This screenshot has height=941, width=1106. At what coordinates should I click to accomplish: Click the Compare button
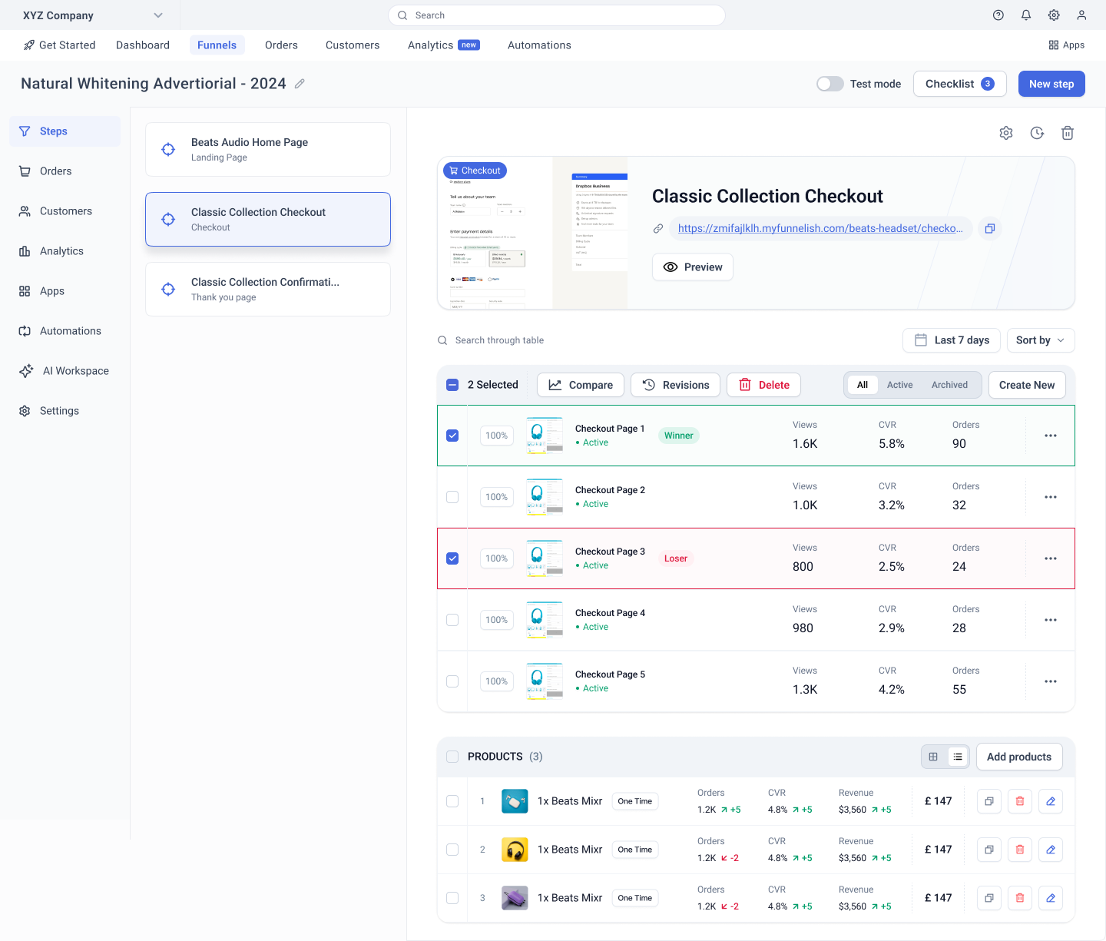[x=581, y=385]
